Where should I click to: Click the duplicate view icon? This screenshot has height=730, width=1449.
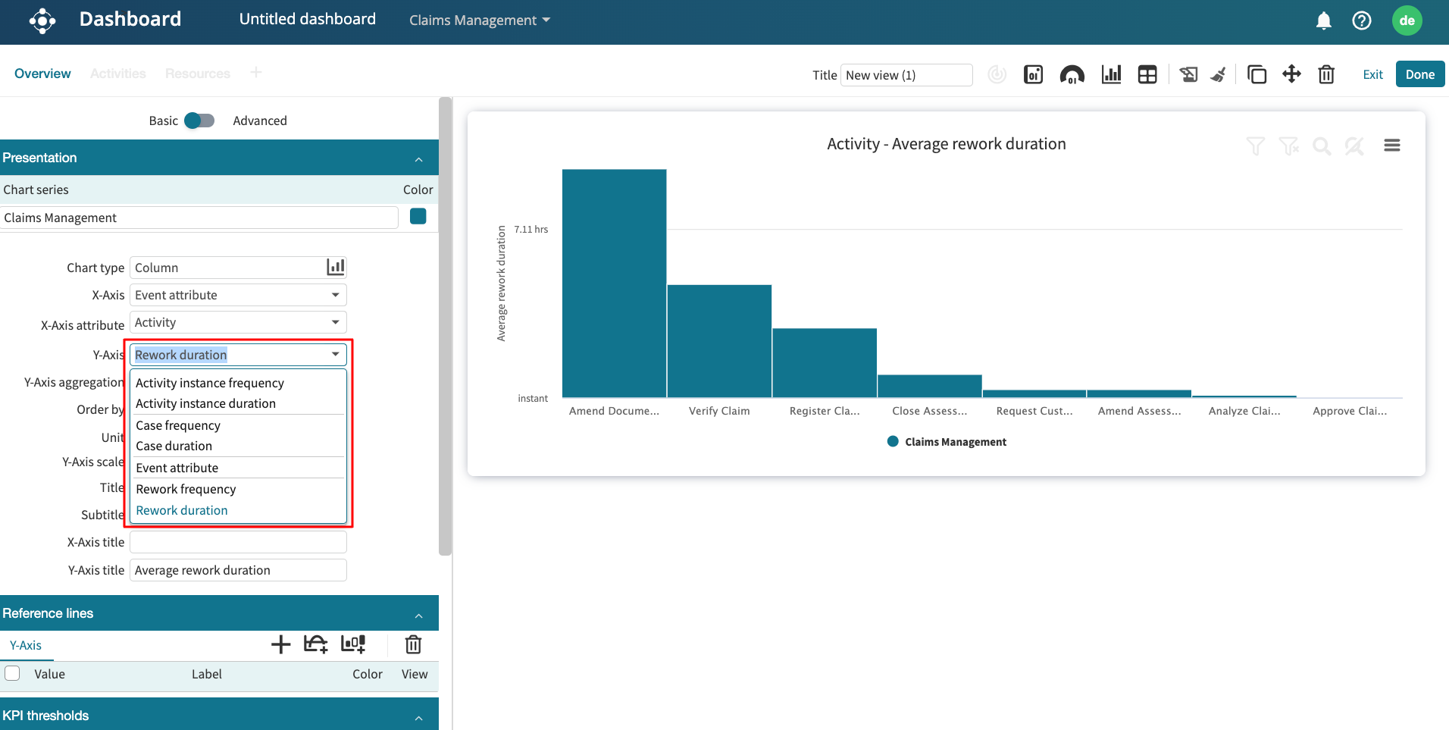click(x=1257, y=74)
